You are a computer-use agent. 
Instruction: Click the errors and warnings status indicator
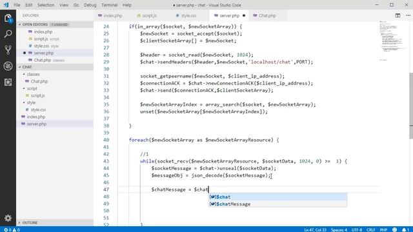12,229
